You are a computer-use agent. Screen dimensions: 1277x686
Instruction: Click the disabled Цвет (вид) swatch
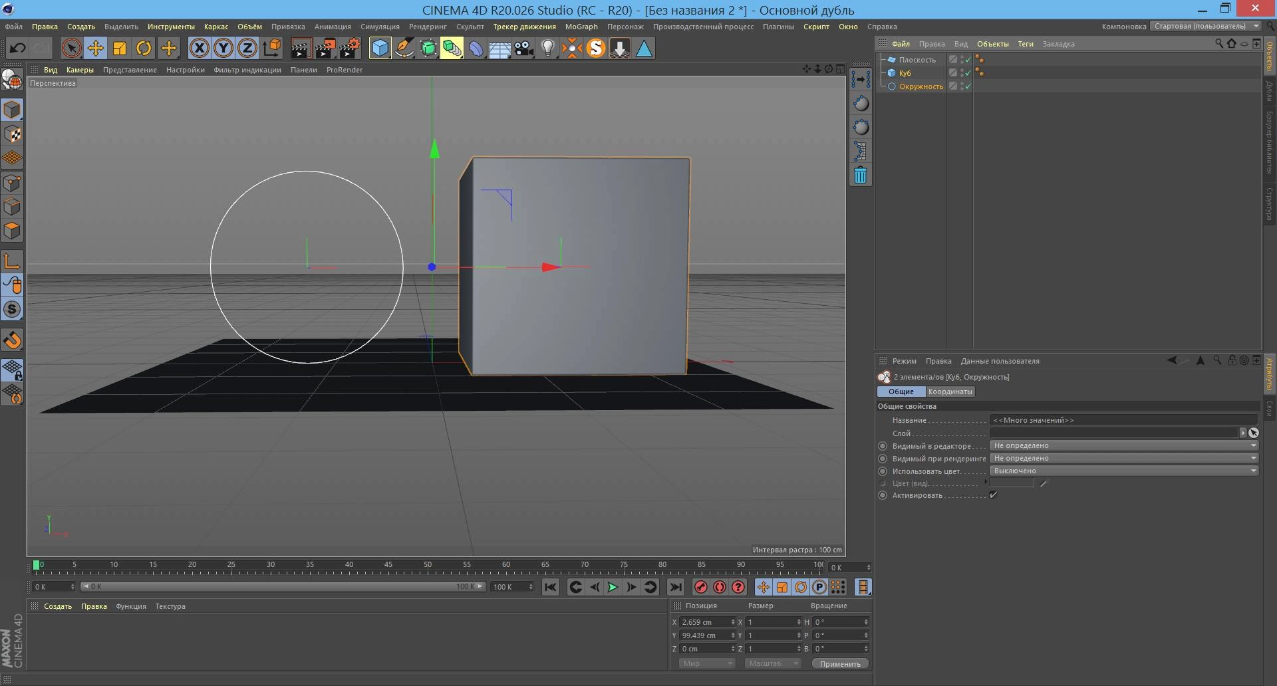[x=1012, y=483]
